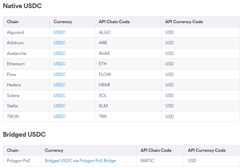Click the Native USDC heading

(22, 6)
